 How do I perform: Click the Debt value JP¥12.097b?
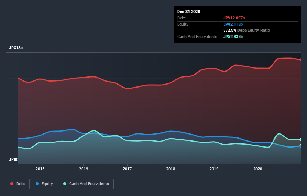[234, 18]
